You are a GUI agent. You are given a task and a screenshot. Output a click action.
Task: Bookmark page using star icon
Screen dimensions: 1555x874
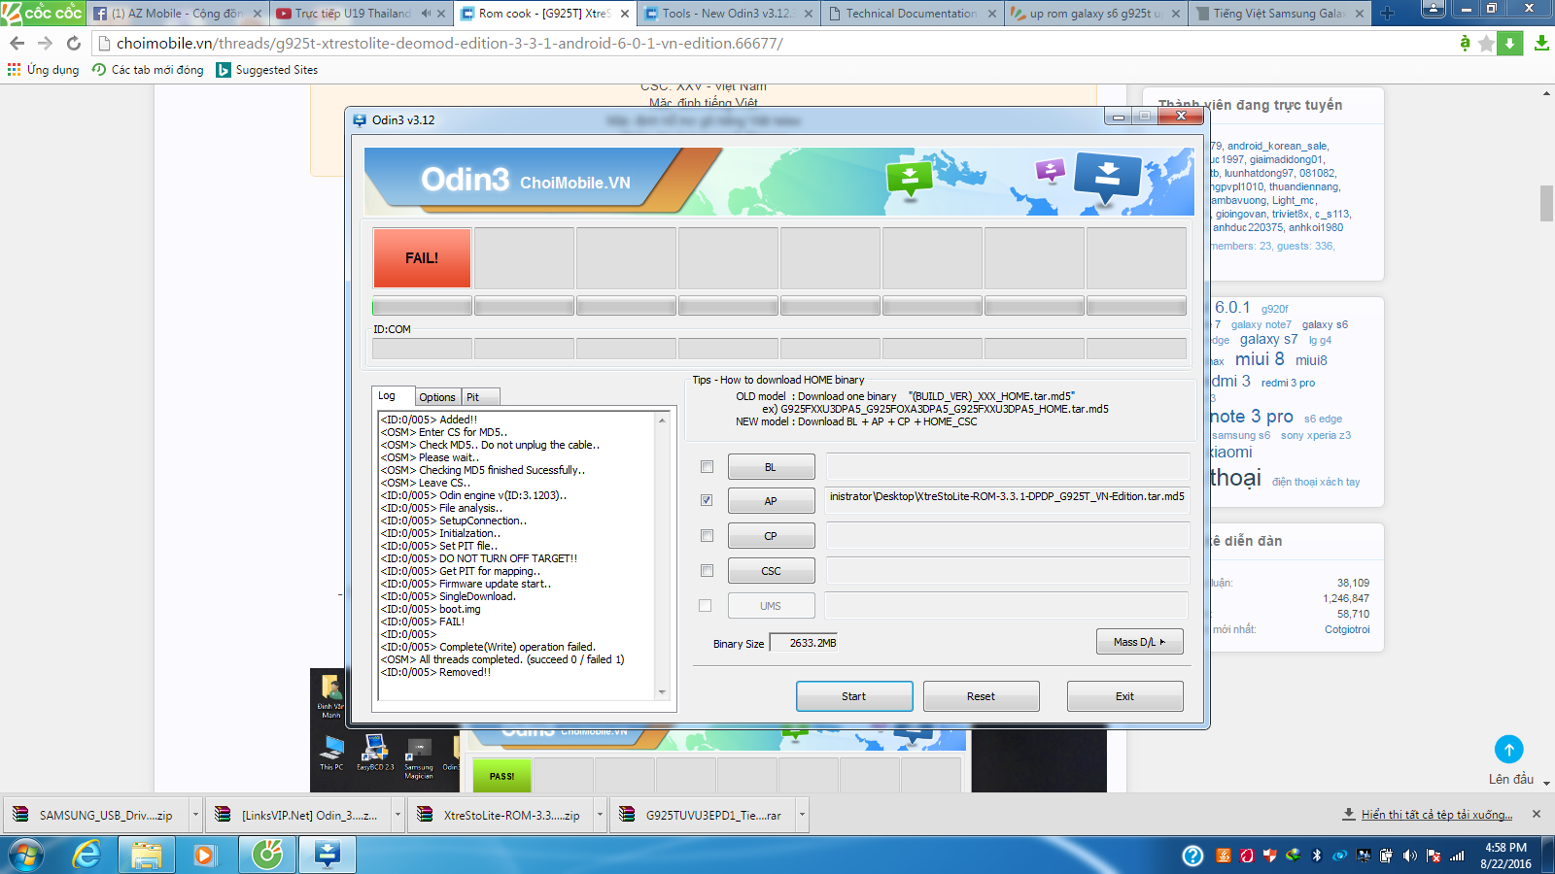coord(1486,44)
